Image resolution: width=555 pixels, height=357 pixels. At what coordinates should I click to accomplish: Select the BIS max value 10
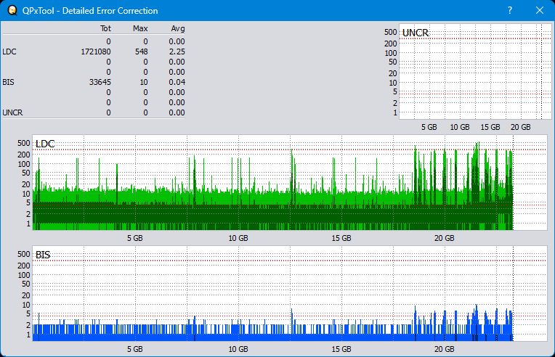click(x=144, y=82)
